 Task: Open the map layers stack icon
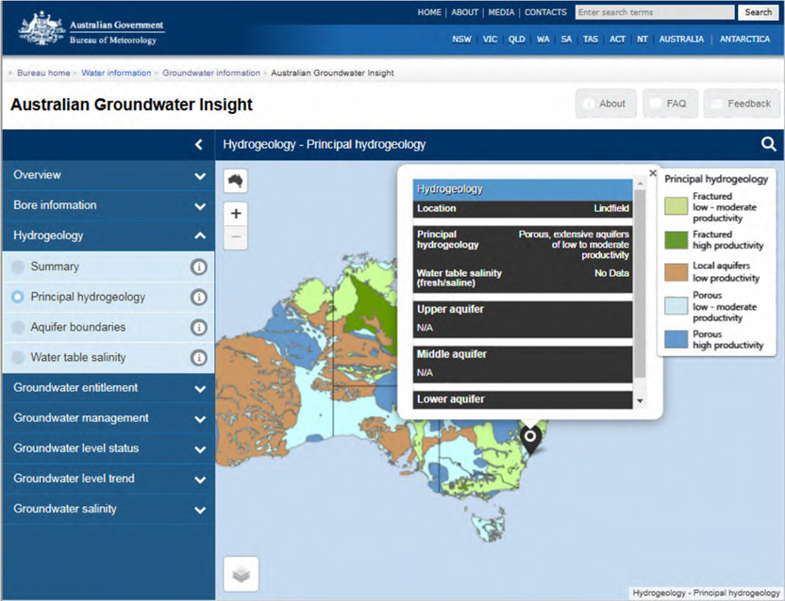(241, 574)
